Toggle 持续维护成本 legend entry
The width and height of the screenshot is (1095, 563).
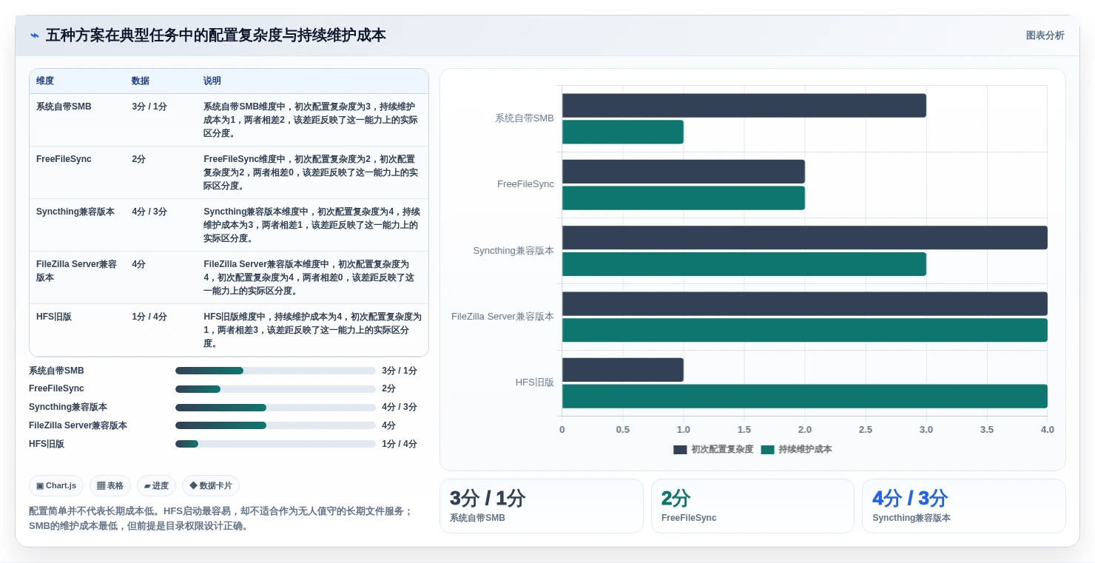pyautogui.click(x=796, y=449)
